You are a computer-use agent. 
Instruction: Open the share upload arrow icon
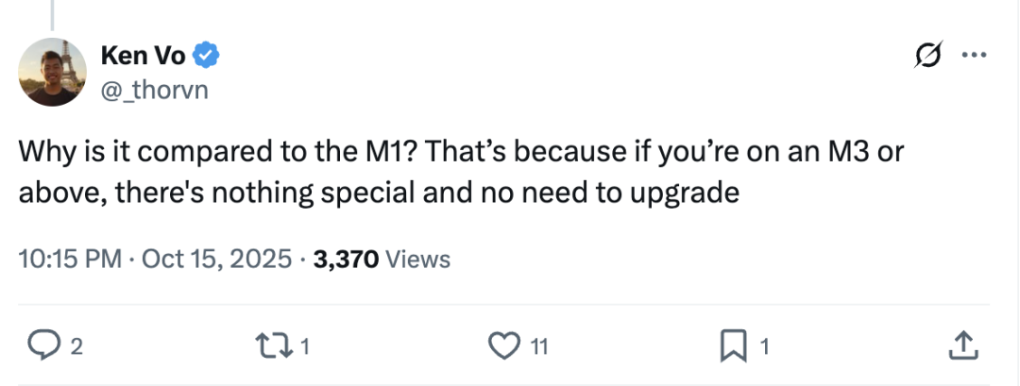click(963, 345)
